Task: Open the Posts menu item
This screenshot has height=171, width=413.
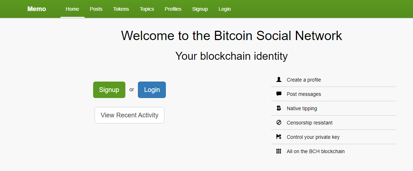Action: [x=96, y=9]
